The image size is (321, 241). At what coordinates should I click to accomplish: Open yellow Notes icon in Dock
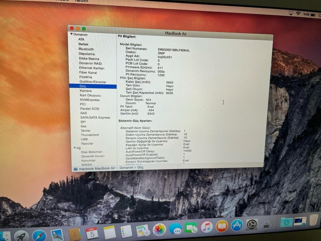click(x=109, y=232)
